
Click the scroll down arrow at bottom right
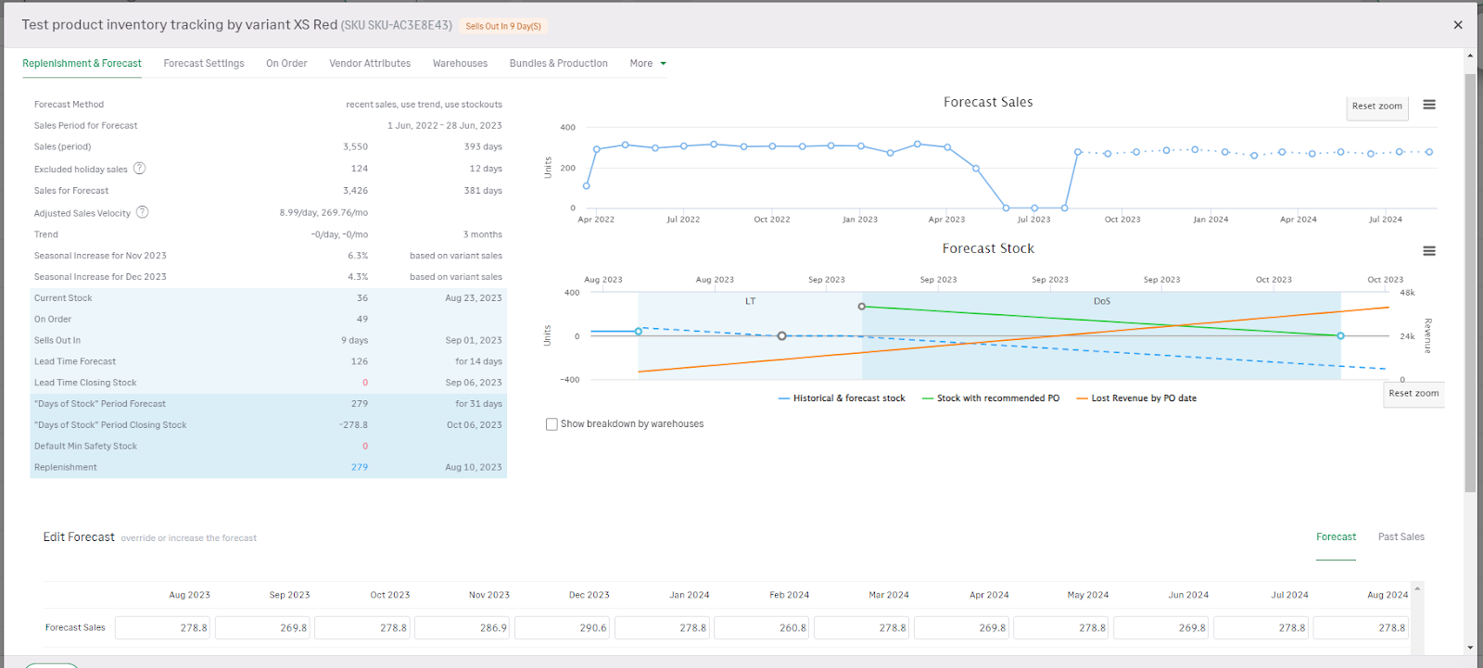1470,648
